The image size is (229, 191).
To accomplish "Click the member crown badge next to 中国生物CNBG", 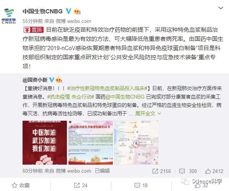I will [77, 11].
